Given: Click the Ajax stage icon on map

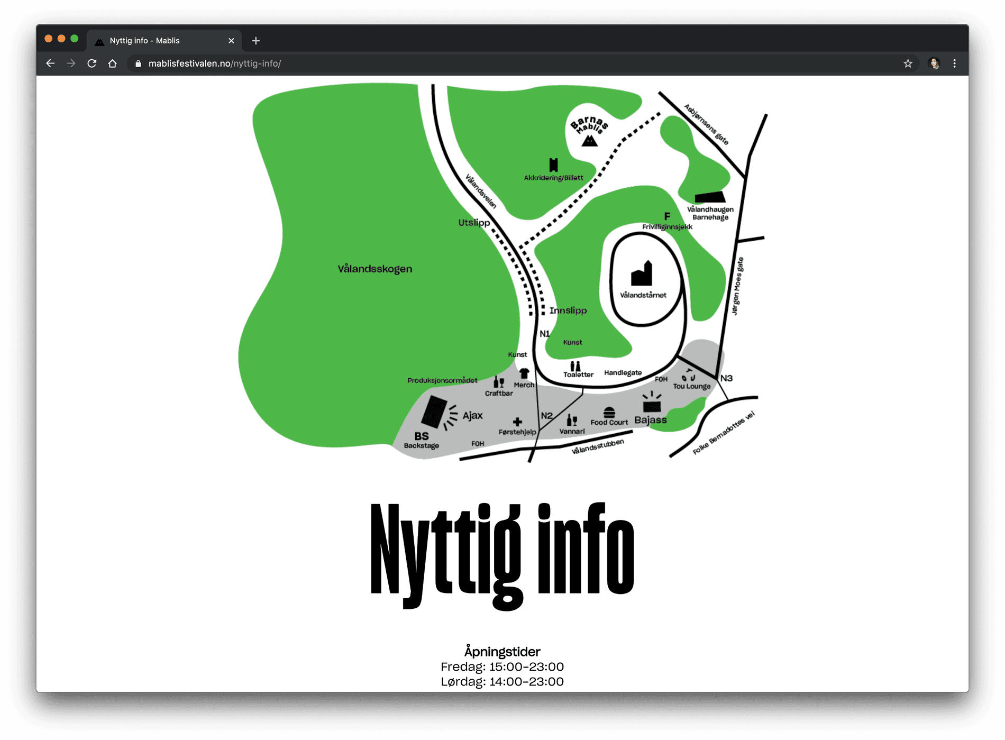Looking at the screenshot, I should pyautogui.click(x=435, y=412).
